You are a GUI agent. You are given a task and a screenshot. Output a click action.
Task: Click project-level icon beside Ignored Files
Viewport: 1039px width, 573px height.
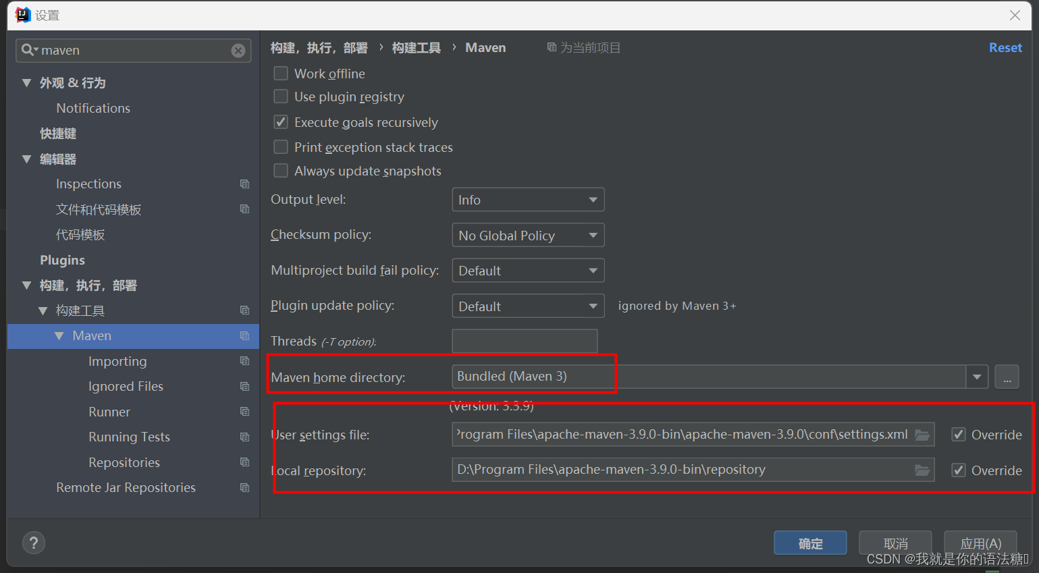[244, 387]
